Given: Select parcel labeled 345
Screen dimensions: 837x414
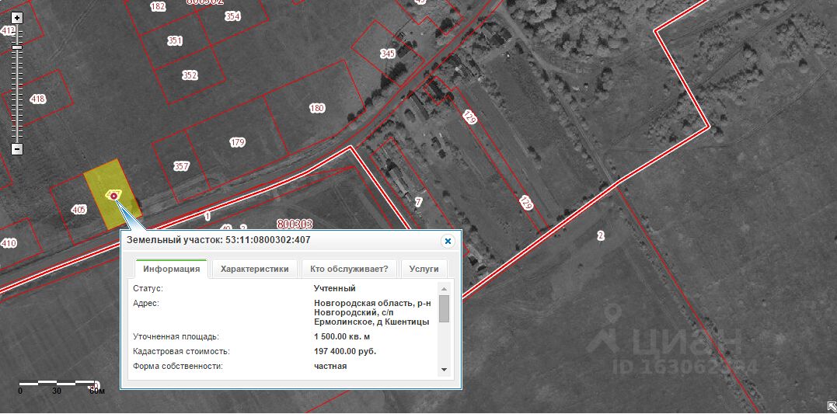Looking at the screenshot, I should coord(388,54).
